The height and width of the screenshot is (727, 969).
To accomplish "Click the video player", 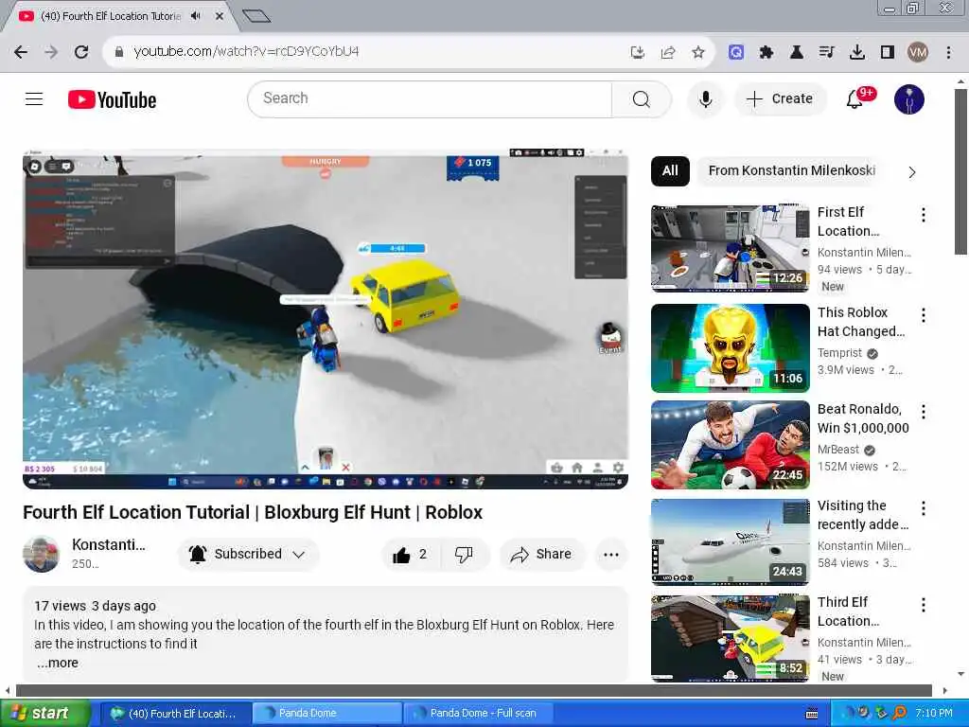I will [326, 318].
